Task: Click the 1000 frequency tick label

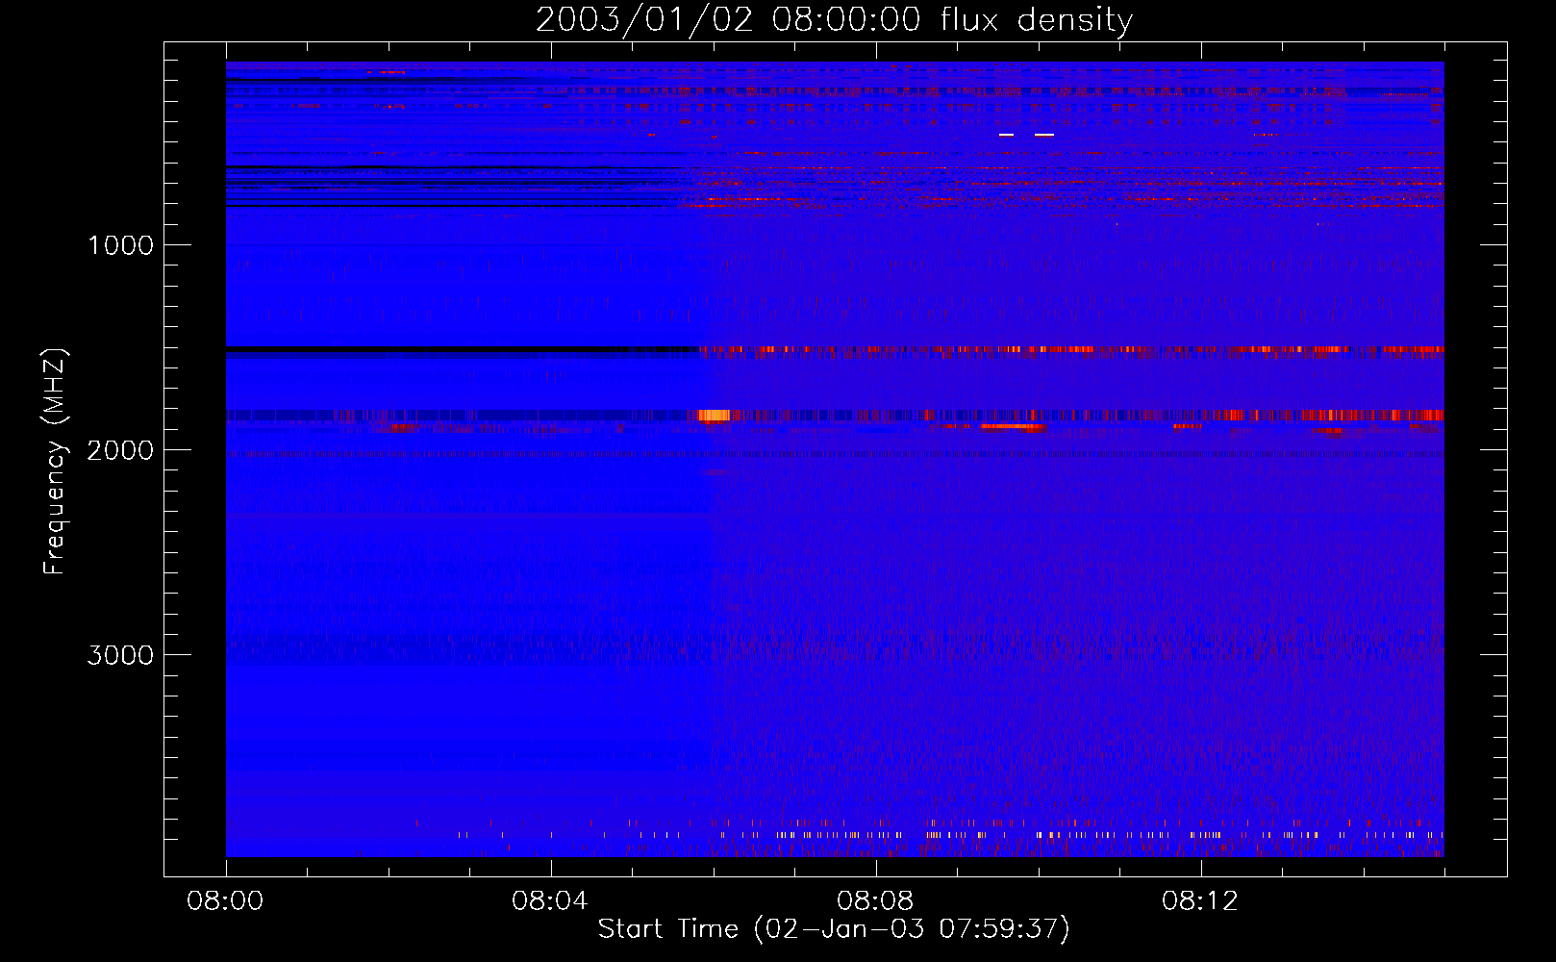Action: (120, 245)
